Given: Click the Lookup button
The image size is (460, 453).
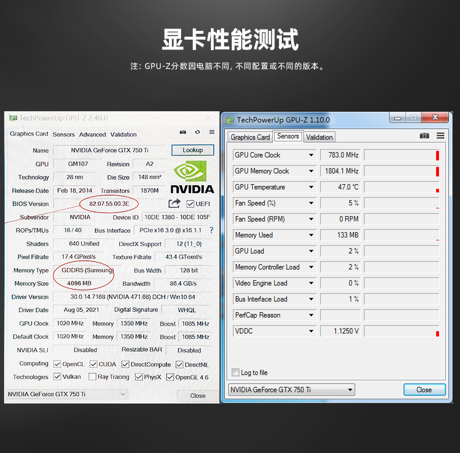Looking at the screenshot, I should [193, 150].
